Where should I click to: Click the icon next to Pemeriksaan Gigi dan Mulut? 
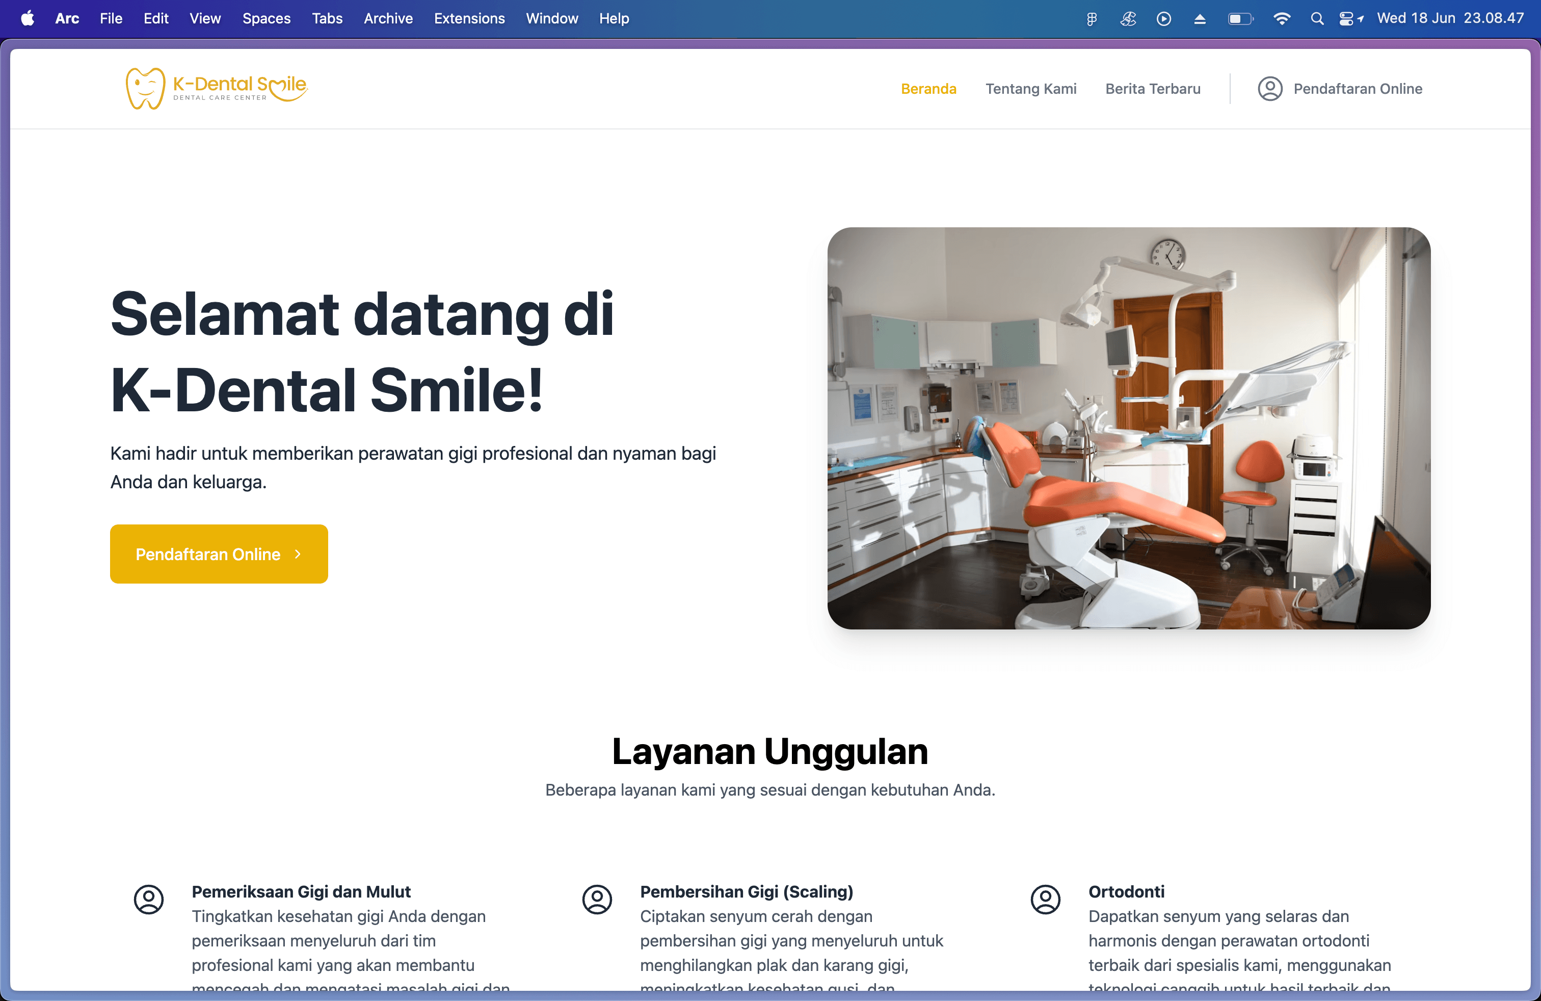pyautogui.click(x=149, y=900)
